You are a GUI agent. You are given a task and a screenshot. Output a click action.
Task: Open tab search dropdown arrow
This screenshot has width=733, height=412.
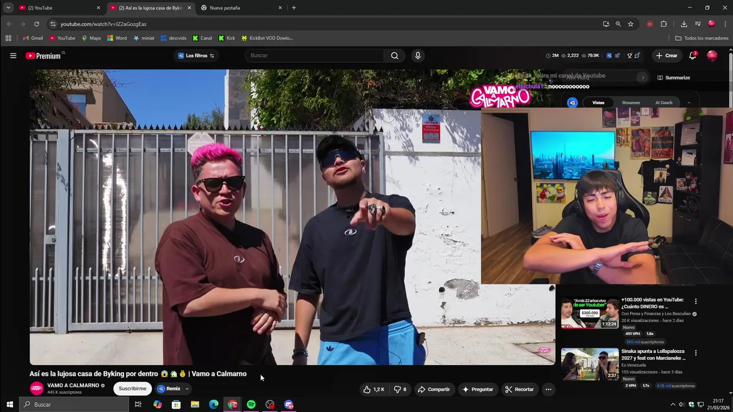point(8,7)
